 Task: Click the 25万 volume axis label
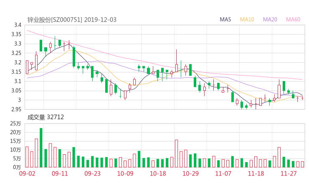[15, 124]
